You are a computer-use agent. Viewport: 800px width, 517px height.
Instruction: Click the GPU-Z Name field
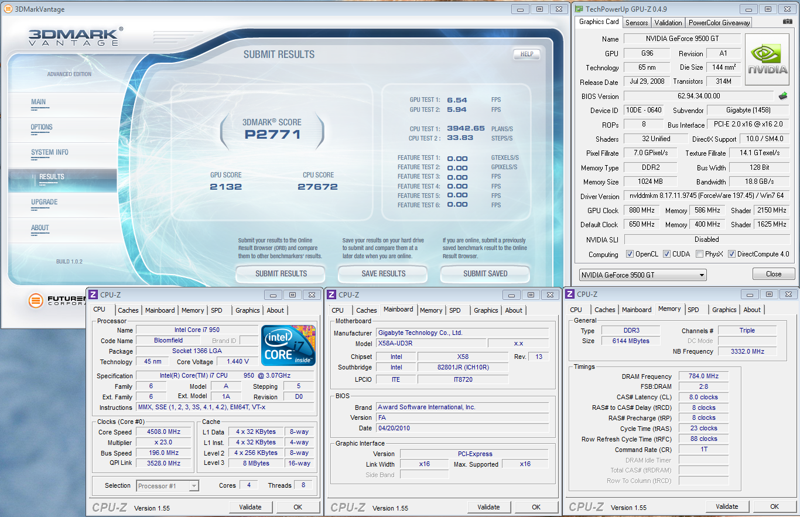[682, 39]
